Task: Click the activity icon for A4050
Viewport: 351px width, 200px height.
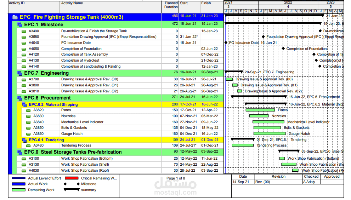Action: point(24,49)
